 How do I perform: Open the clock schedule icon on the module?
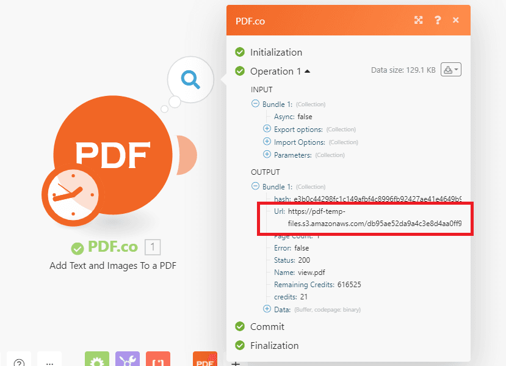click(71, 195)
